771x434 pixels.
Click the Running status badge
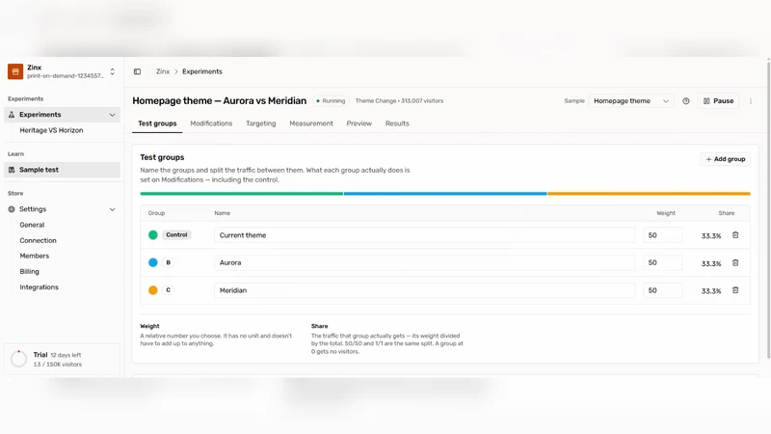[x=331, y=101]
